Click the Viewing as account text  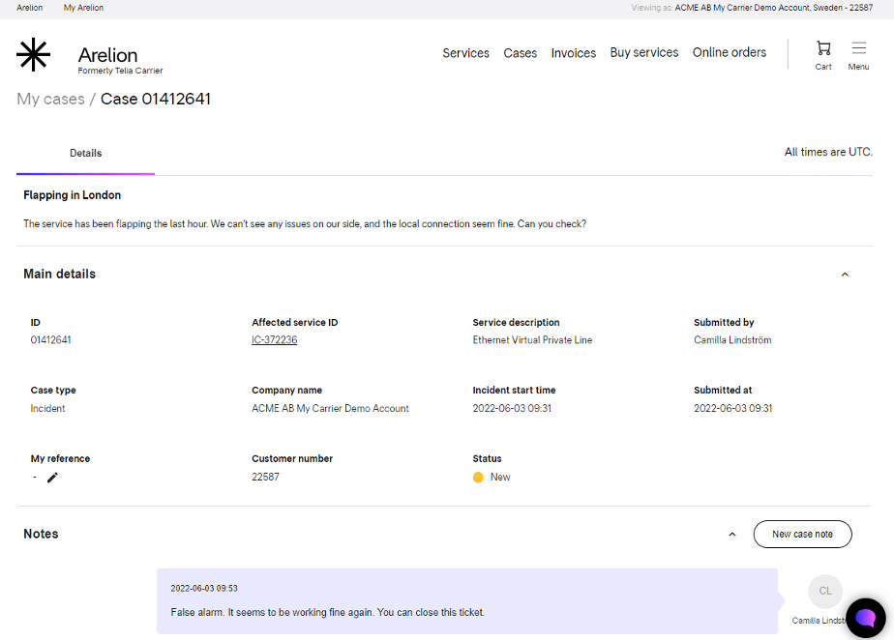tap(752, 8)
